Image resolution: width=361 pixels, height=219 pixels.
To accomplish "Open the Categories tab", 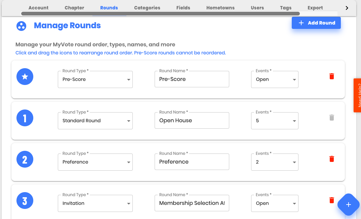I will [x=147, y=8].
